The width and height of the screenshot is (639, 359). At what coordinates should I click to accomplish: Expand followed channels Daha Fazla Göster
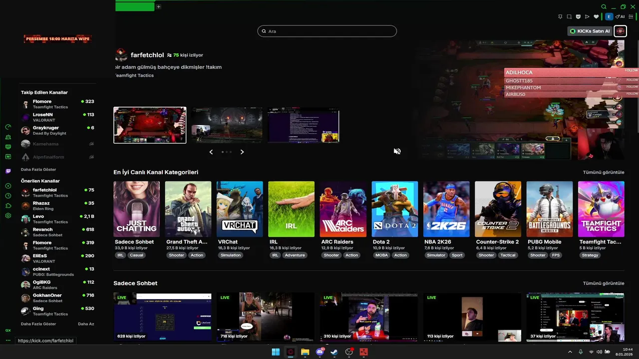click(x=38, y=170)
